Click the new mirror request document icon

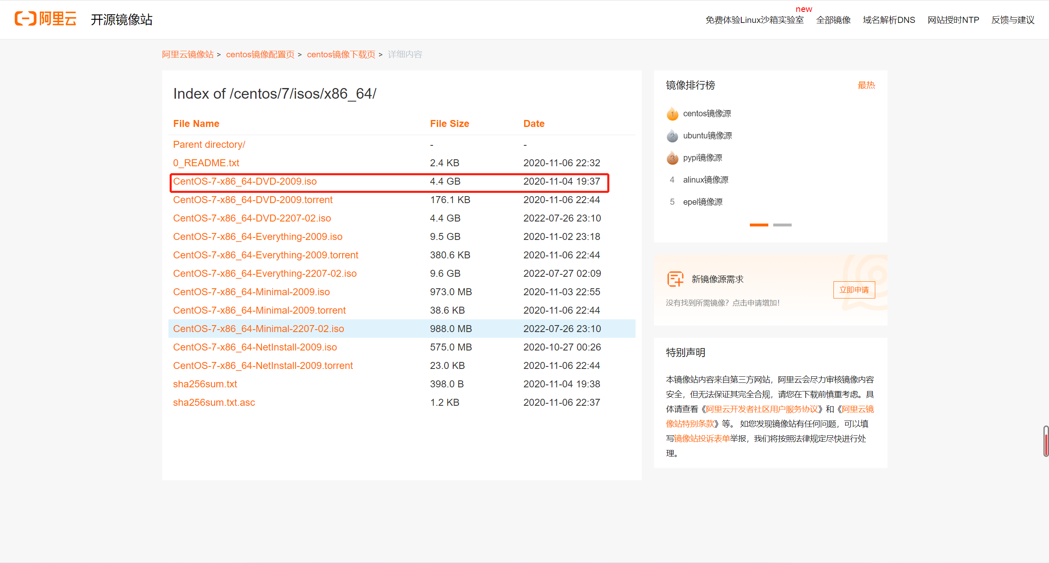pyautogui.click(x=674, y=279)
